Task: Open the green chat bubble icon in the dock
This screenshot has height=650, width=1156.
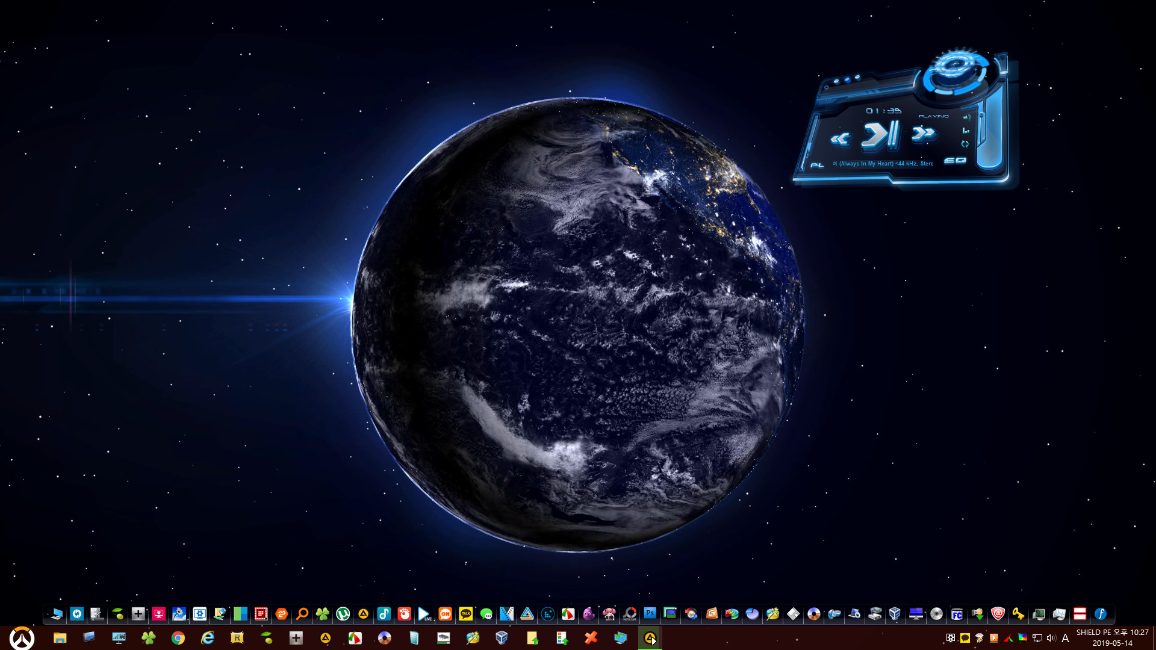Action: (x=486, y=614)
